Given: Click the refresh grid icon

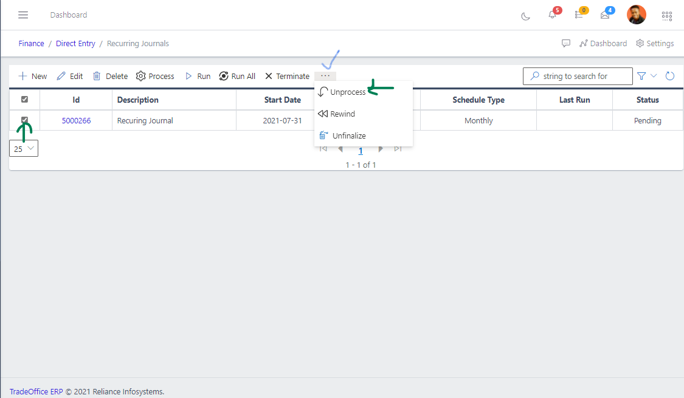Looking at the screenshot, I should click(670, 76).
